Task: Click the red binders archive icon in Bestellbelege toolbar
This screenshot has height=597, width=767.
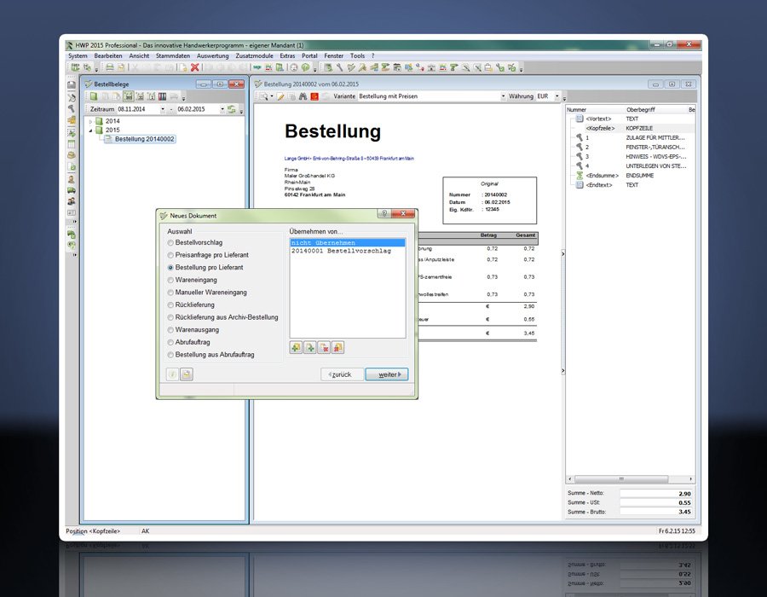Action: [163, 96]
